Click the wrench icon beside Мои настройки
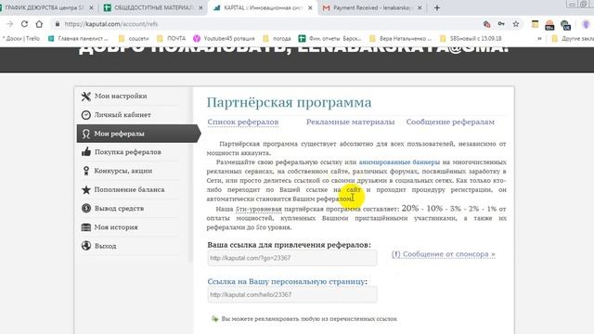 tap(86, 96)
